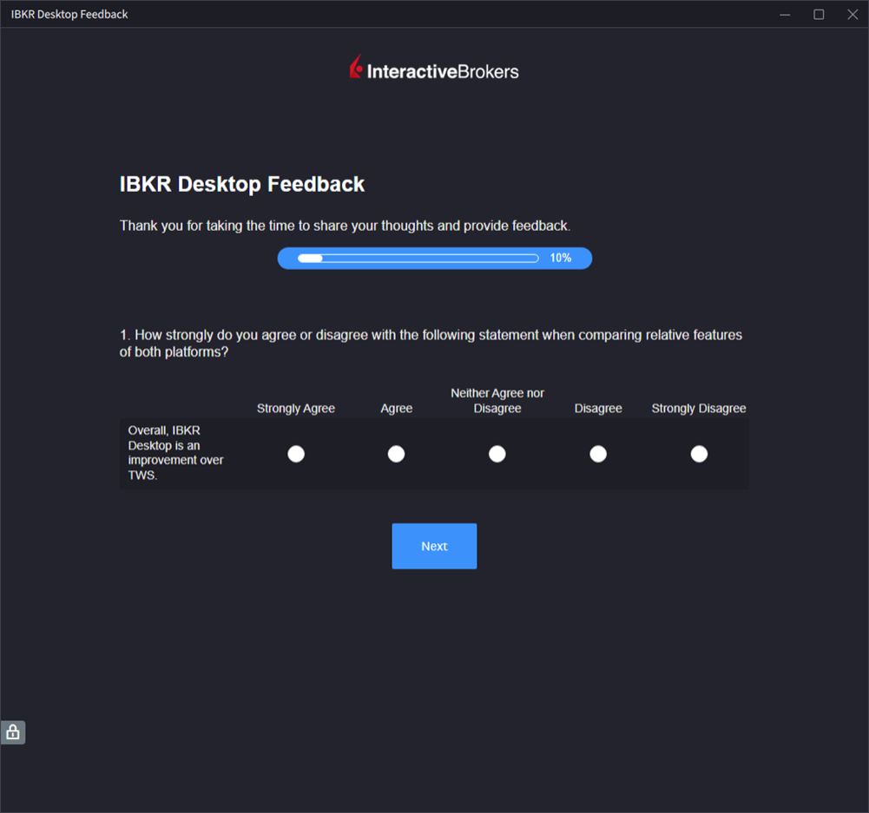Click the 'Disagree' column header text
Screen dimensions: 869x813
pyautogui.click(x=598, y=408)
